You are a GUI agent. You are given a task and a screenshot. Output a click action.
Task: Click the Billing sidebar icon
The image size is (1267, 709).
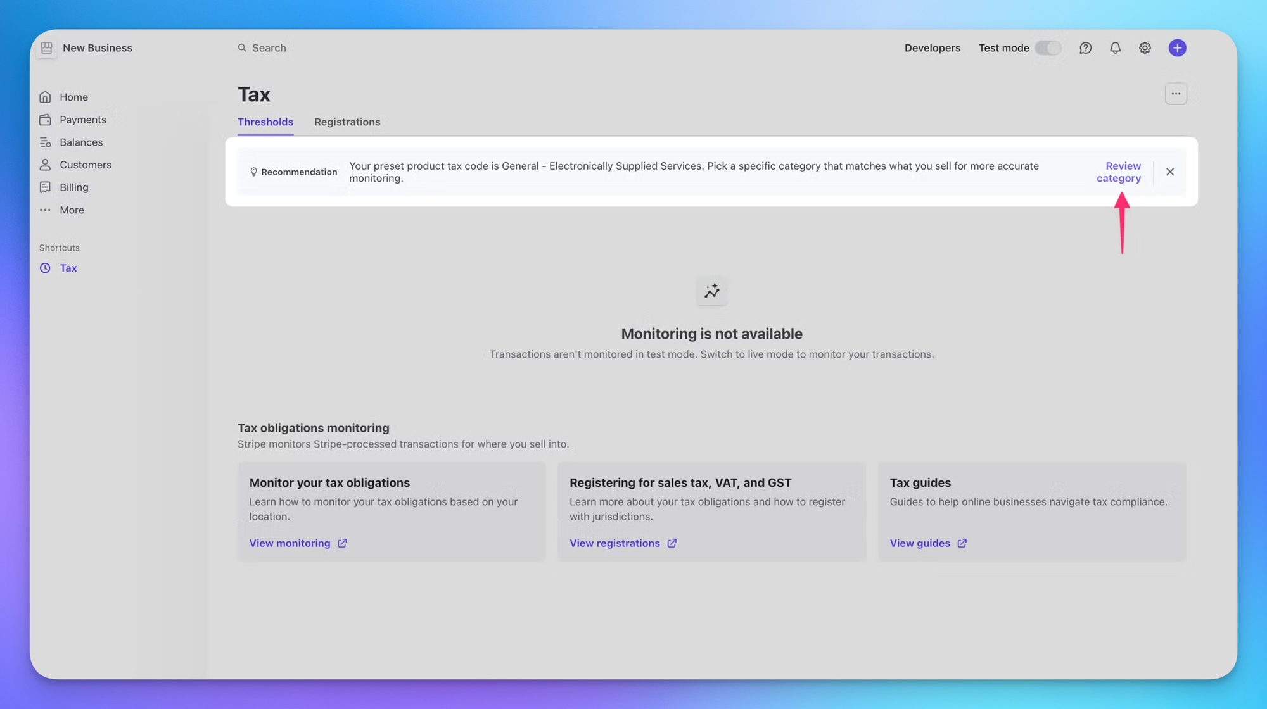point(45,187)
